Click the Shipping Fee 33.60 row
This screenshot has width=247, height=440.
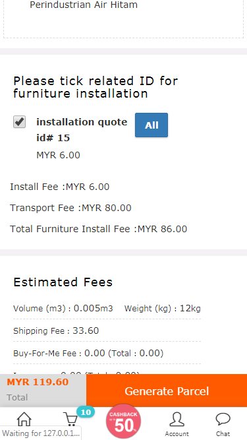click(x=107, y=330)
